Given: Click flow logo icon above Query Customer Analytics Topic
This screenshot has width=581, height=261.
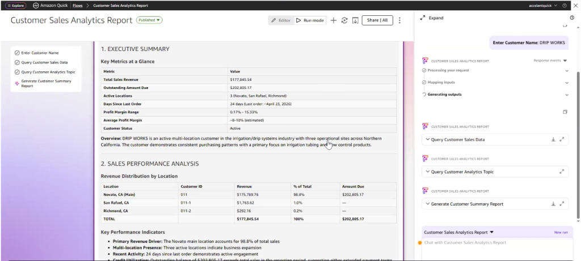Looking at the screenshot, I should pyautogui.click(x=426, y=159).
